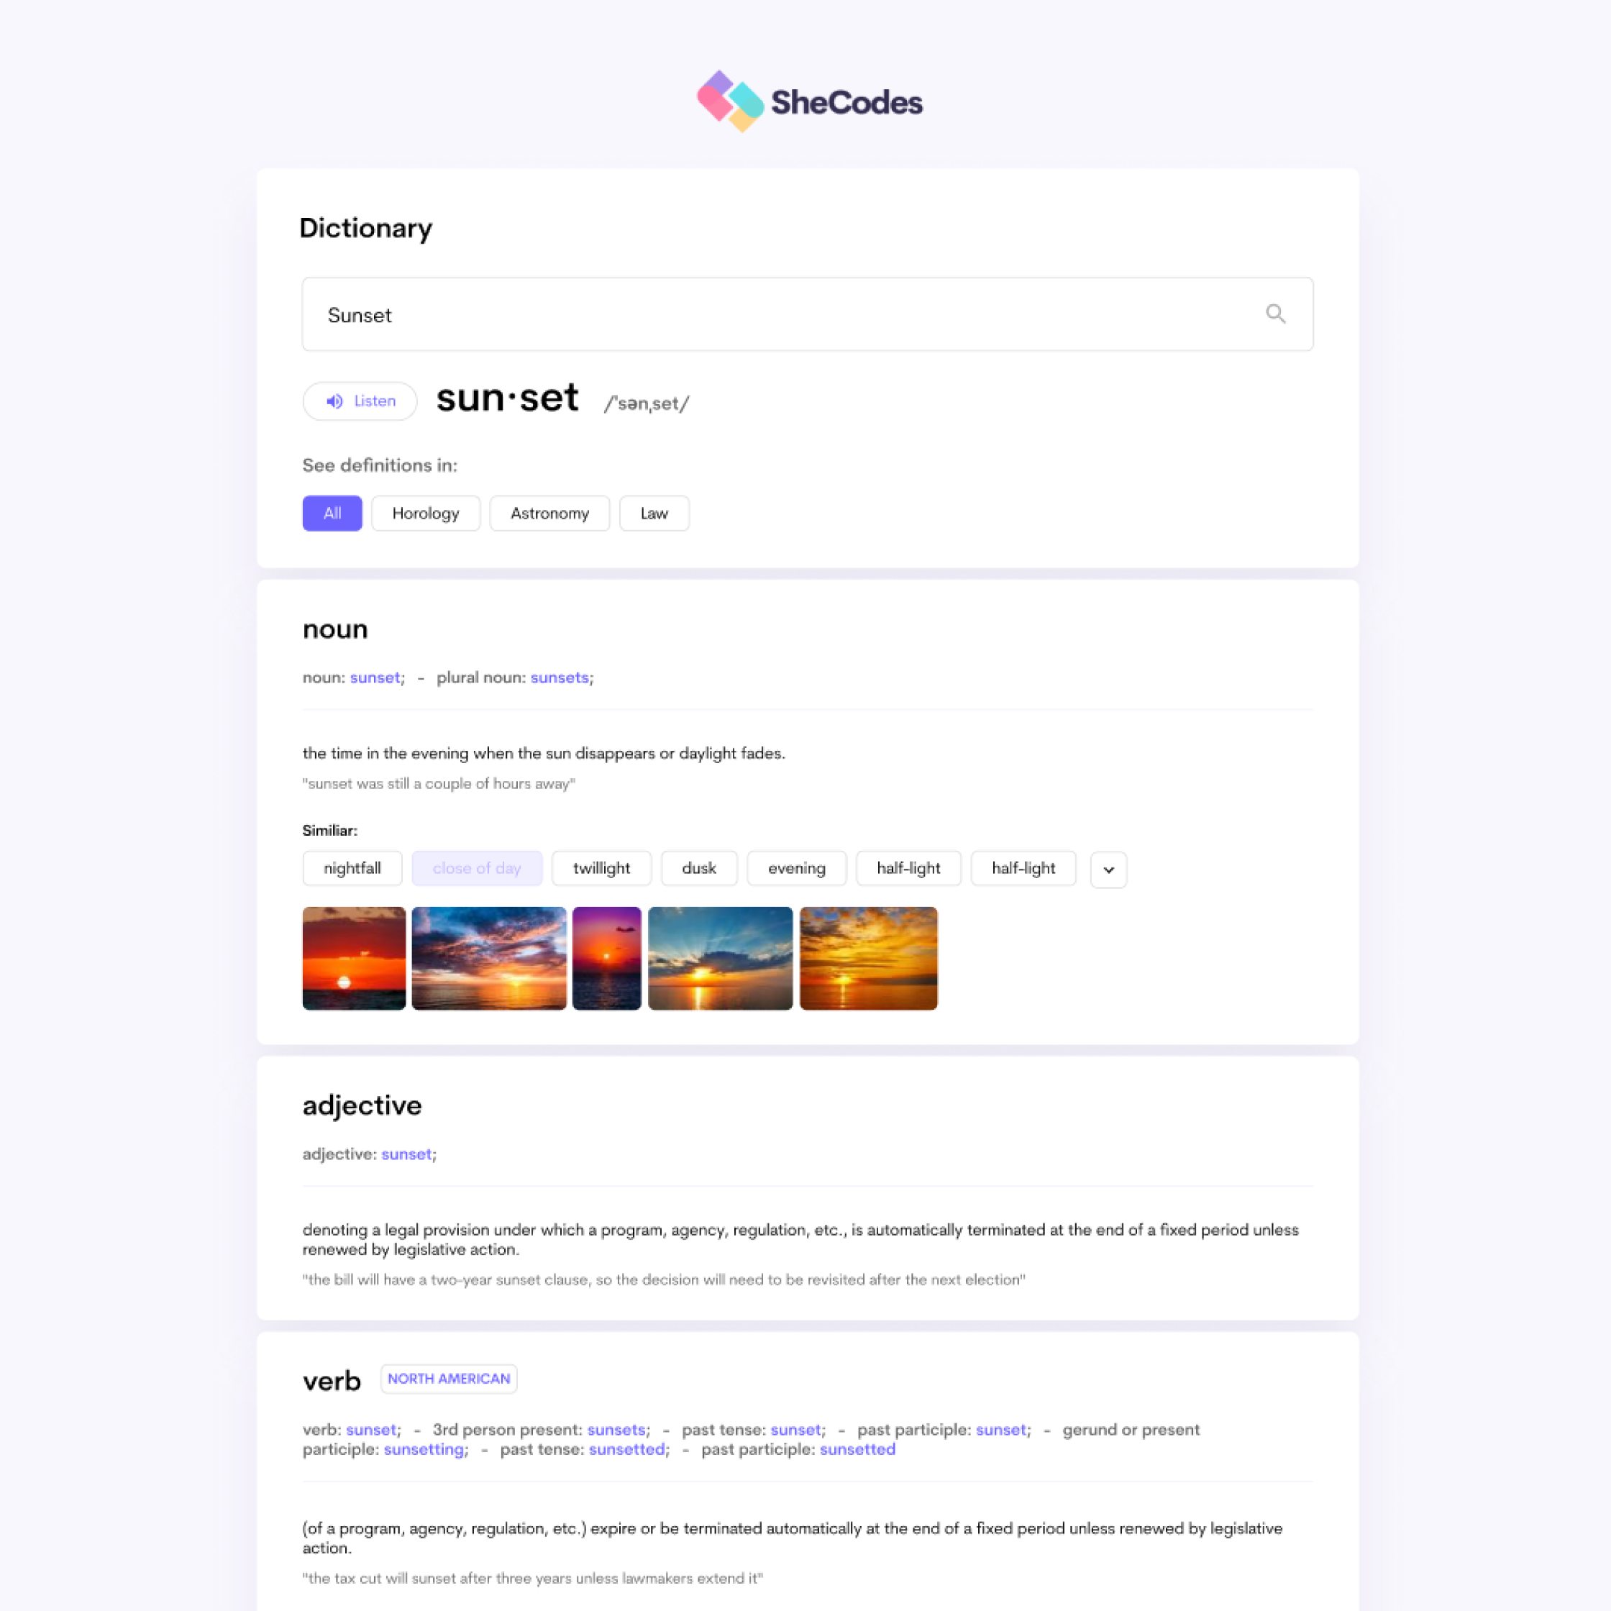This screenshot has width=1611, height=1611.
Task: Click the search magnifying glass icon
Action: click(1274, 313)
